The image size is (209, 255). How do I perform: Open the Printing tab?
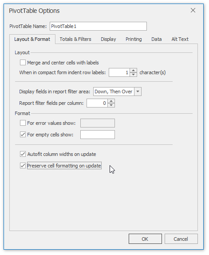tap(134, 39)
